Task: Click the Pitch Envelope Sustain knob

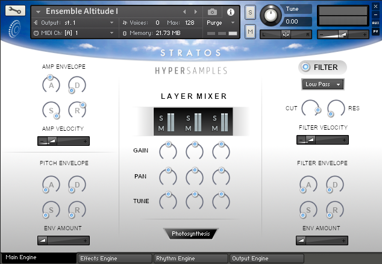Action: (51, 210)
